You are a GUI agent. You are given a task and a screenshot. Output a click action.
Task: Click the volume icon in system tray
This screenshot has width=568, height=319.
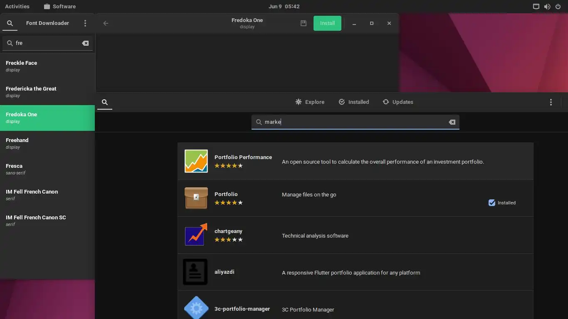tap(547, 7)
